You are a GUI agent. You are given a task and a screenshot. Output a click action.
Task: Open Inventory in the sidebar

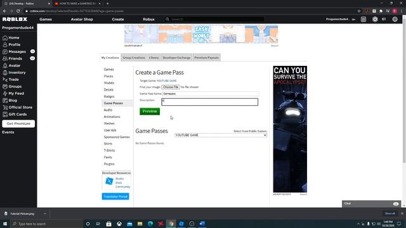pos(14,73)
